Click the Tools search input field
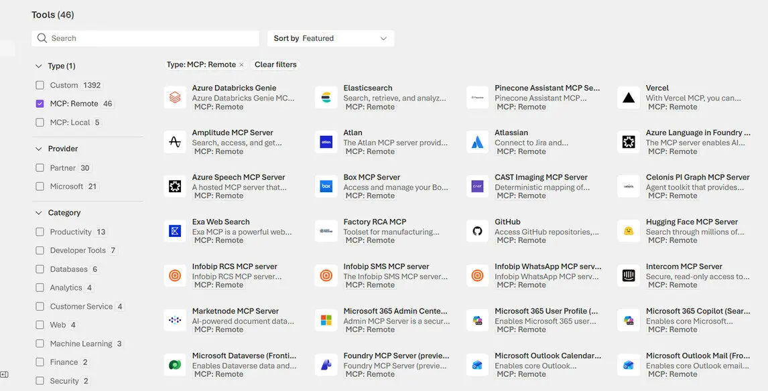This screenshot has width=768, height=391. point(145,38)
